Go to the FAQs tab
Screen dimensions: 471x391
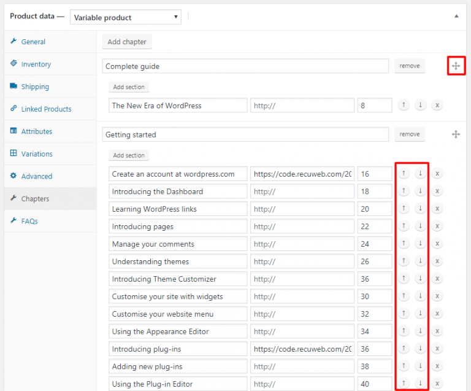[29, 221]
